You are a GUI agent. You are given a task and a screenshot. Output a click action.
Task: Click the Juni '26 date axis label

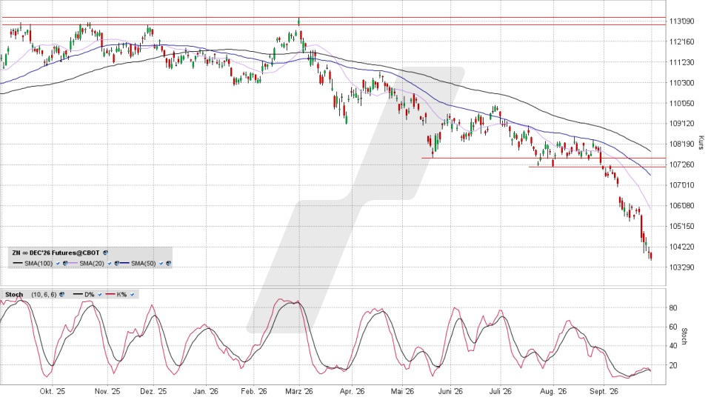(450, 391)
